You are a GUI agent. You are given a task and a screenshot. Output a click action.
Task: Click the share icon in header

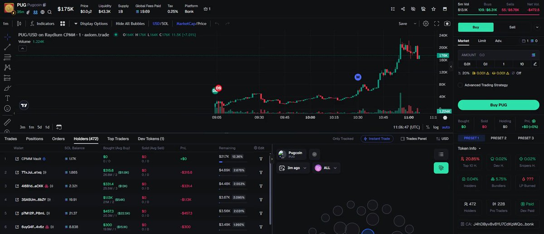pyautogui.click(x=403, y=9)
